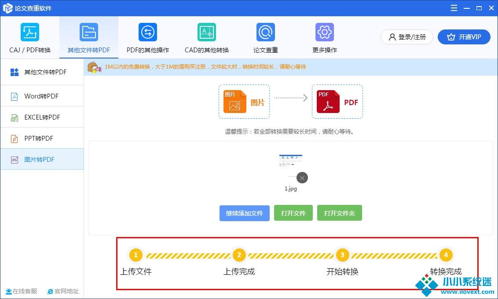
Task: Remove 1.jpg using the X badge
Action: point(302,178)
